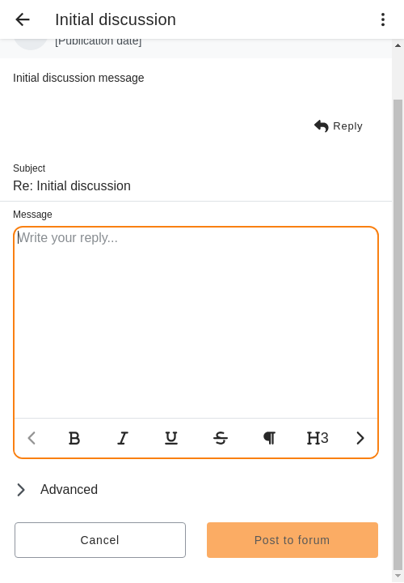The height and width of the screenshot is (583, 404).
Task: Focus the message reply text area
Action: click(x=196, y=323)
